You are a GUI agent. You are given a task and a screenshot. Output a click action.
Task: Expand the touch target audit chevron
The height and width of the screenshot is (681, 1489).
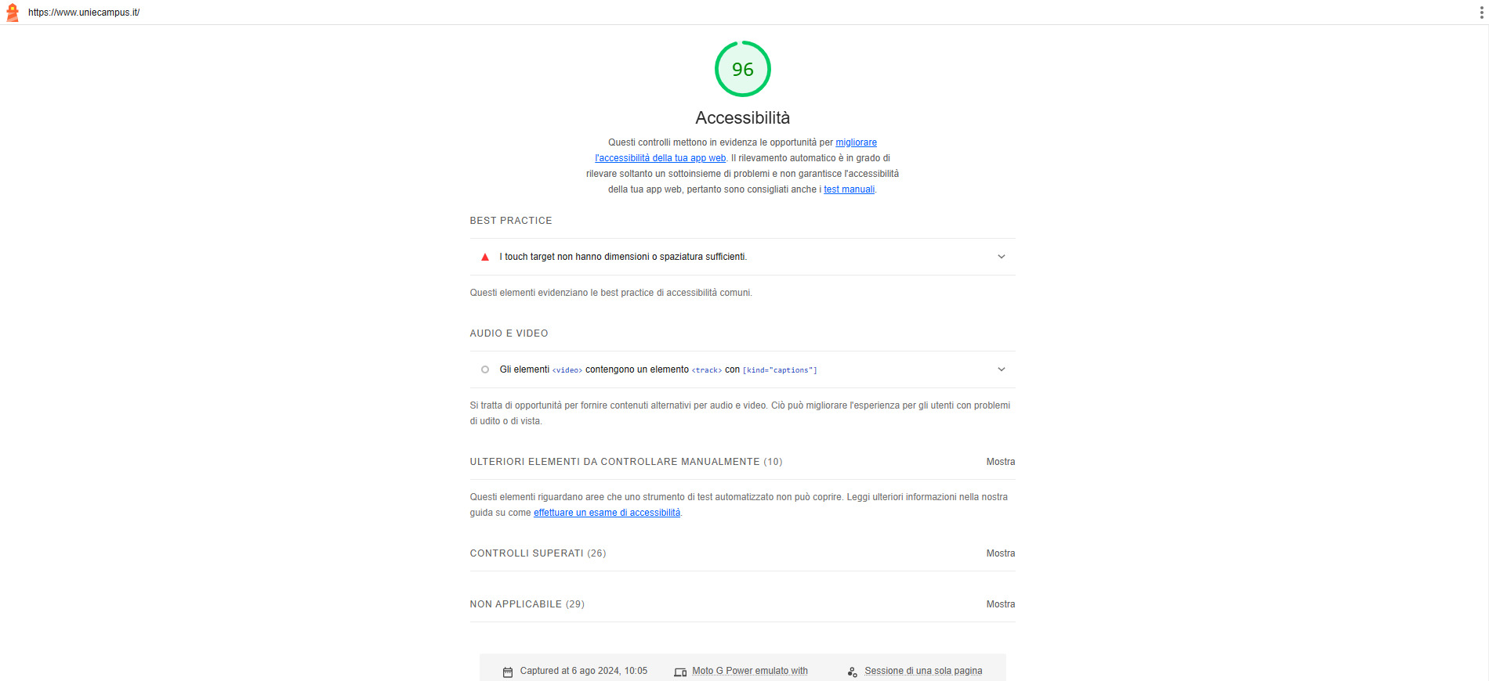coord(1002,257)
